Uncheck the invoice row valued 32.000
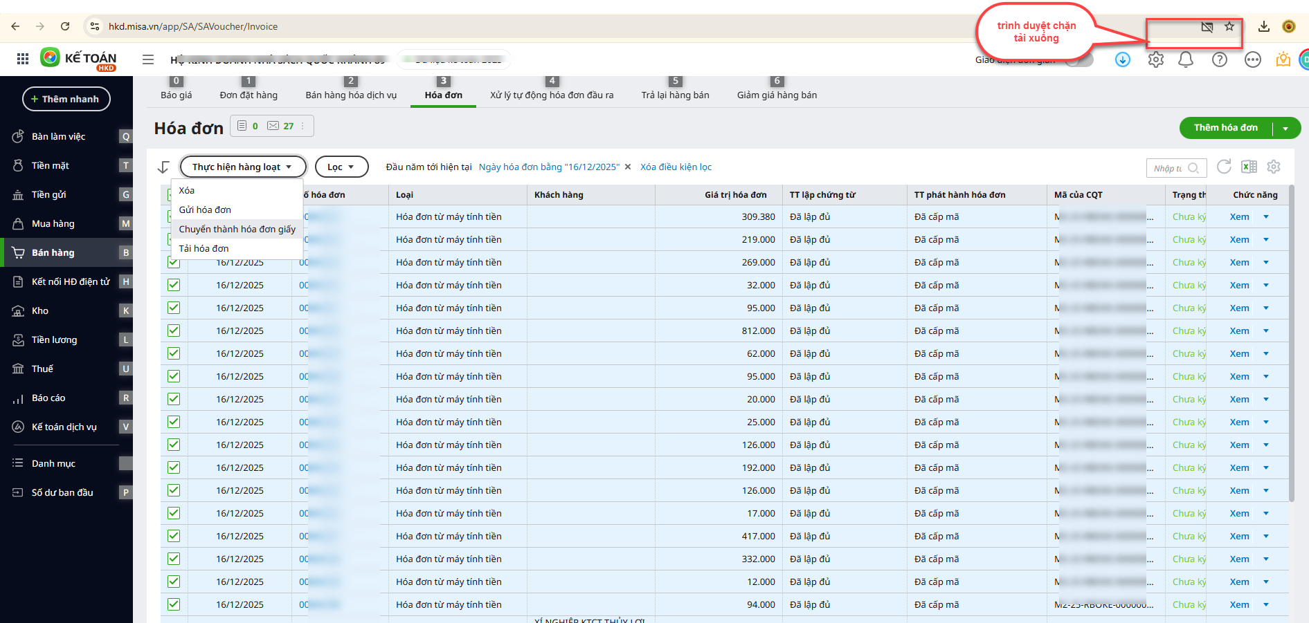This screenshot has height=623, width=1309. click(174, 285)
